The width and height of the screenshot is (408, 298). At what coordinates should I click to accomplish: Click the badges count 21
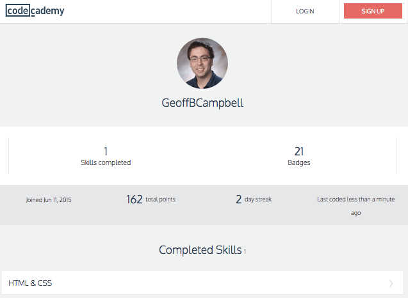tap(298, 152)
